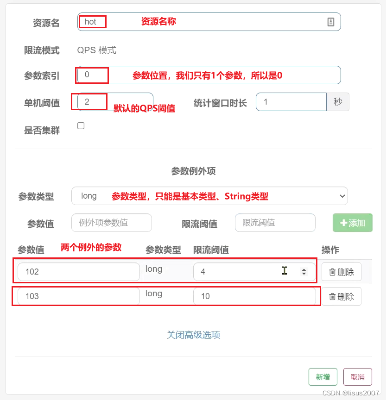Click the green 新增 button
Screen dimensions: 386x400
click(323, 376)
